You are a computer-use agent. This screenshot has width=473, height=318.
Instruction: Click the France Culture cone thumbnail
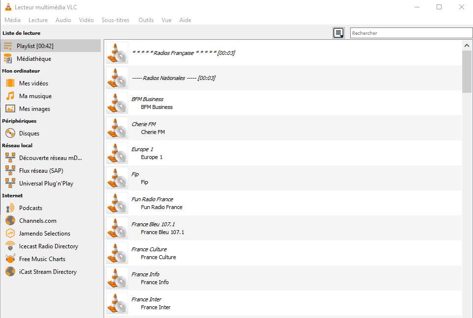tap(117, 253)
